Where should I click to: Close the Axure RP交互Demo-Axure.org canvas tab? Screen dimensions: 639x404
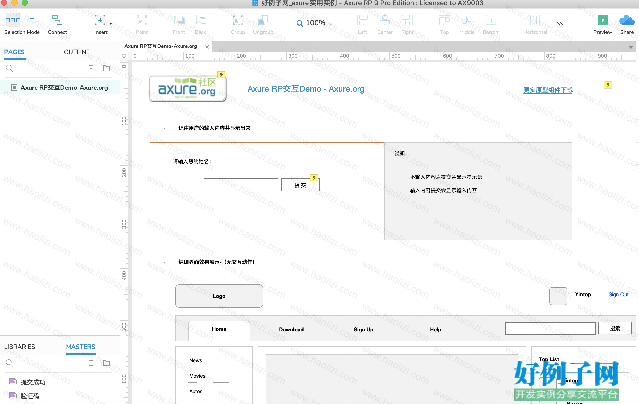(x=207, y=47)
